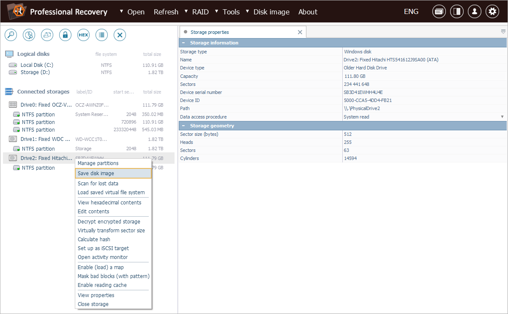The height and width of the screenshot is (314, 508).
Task: Click the Drive2 Fixed Hitachi disk icon
Action: click(13, 158)
